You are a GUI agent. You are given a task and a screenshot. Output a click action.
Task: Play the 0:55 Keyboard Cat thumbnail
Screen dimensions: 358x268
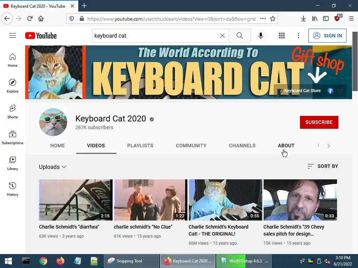[x=225, y=200]
